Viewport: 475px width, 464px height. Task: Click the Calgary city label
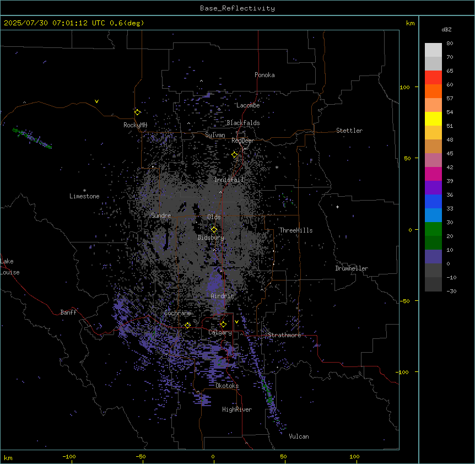220,332
